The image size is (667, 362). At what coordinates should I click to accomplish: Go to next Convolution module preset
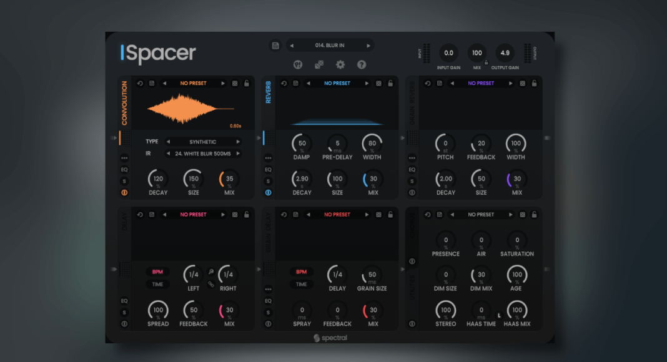point(223,83)
